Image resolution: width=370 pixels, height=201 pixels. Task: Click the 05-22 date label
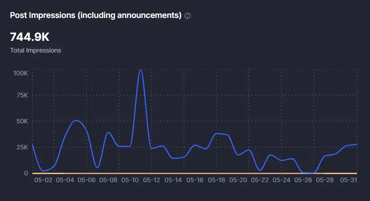(260, 180)
